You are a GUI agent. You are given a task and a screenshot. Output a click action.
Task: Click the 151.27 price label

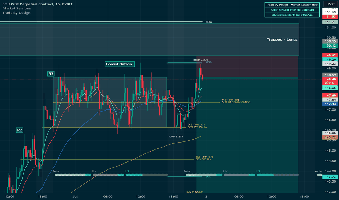(x=330, y=22)
